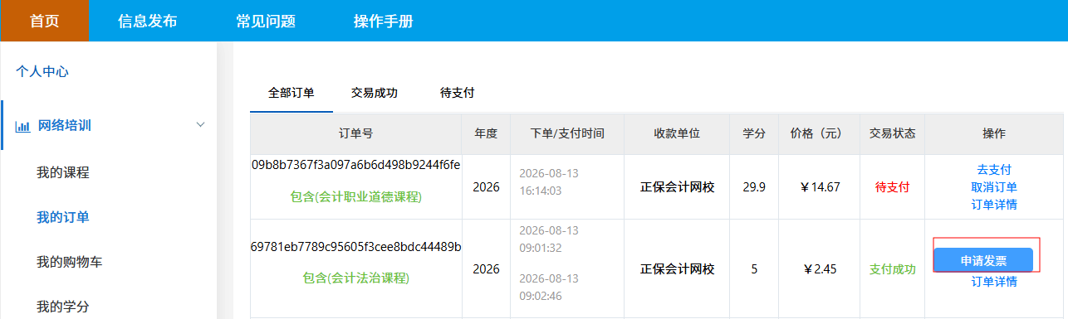Click the 年度 column header
Image resolution: width=1068 pixels, height=319 pixels.
(x=486, y=133)
